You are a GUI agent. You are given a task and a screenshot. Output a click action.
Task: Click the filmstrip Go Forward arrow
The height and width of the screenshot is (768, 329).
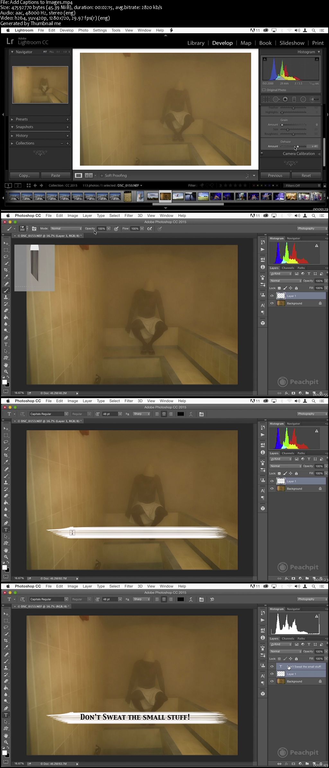[41, 185]
